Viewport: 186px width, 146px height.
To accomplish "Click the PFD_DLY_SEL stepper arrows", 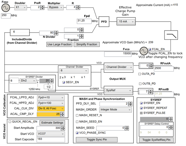I will [x=130, y=104].
